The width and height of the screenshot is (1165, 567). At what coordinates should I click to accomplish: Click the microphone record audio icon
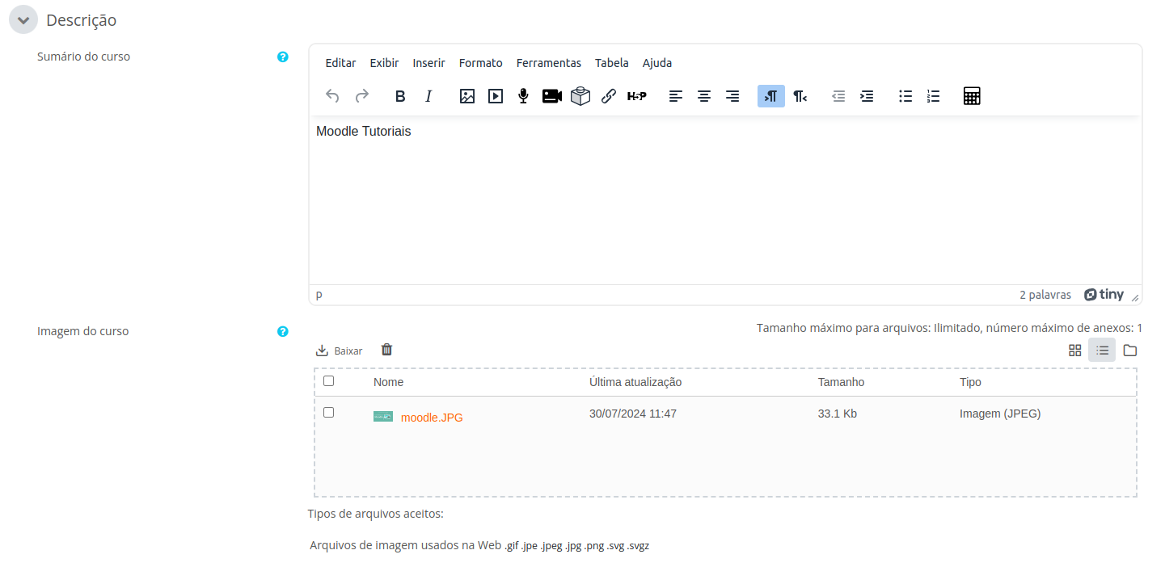523,96
